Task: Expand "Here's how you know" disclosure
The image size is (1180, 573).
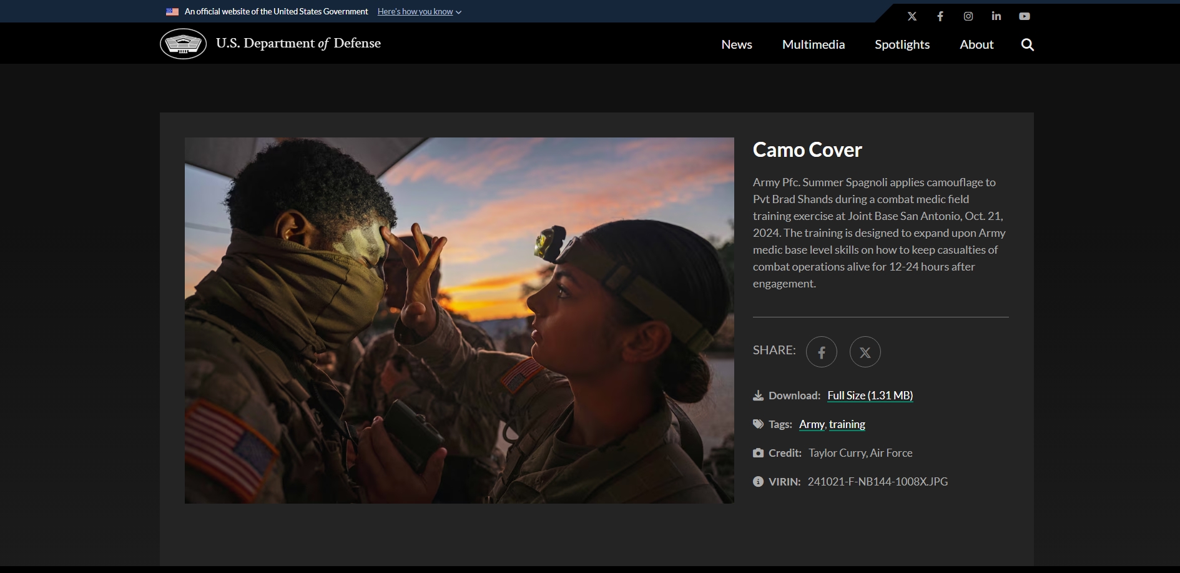Action: 419,11
